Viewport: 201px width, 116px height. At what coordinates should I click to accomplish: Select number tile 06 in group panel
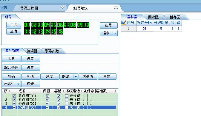pos(60,25)
